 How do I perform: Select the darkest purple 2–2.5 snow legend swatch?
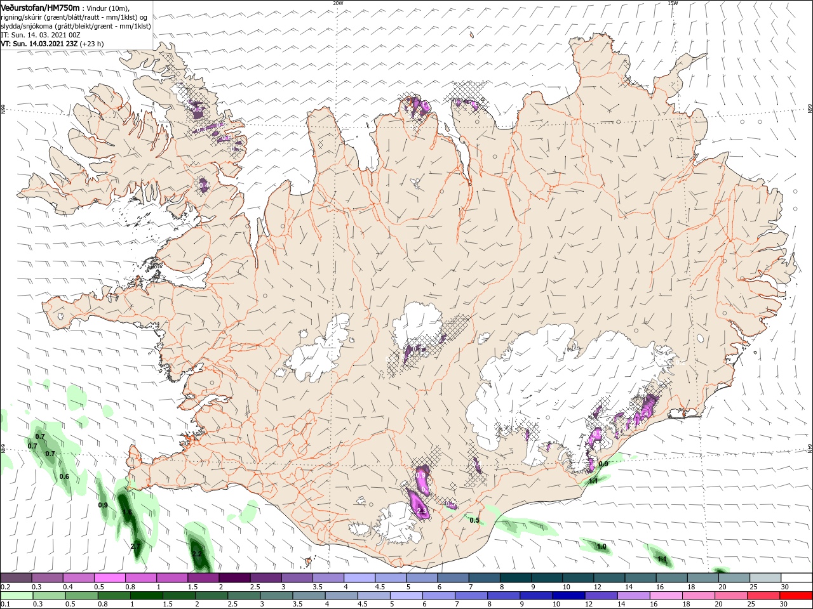(234, 578)
